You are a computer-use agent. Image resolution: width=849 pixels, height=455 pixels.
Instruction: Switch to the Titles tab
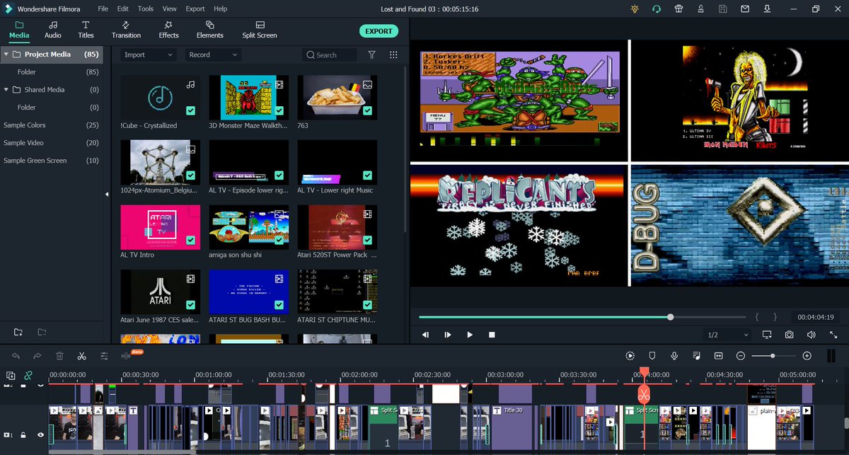(86, 30)
